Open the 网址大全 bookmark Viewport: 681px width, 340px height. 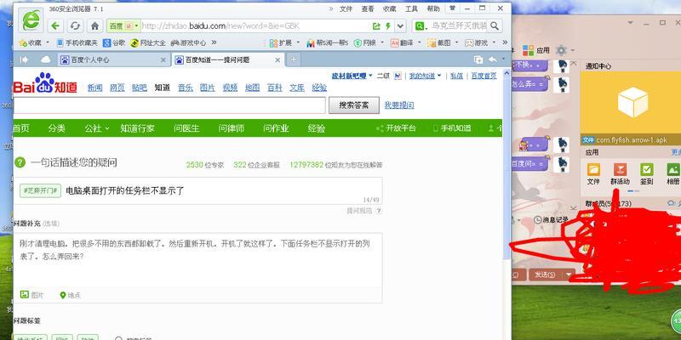tap(148, 43)
